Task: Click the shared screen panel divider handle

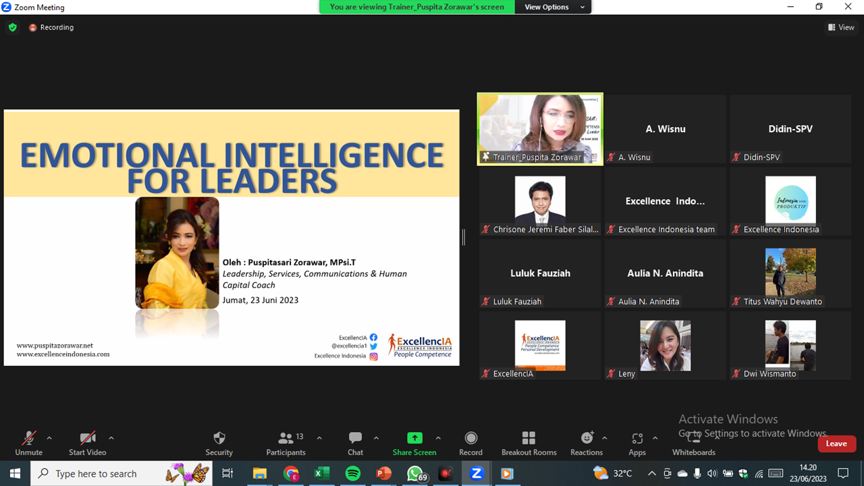Action: [464, 237]
